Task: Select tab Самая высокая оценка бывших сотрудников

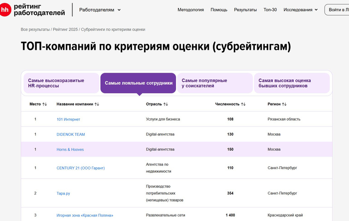Action: tap(292, 83)
